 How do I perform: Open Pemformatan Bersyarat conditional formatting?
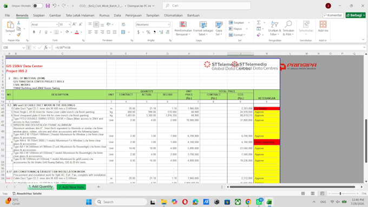tap(183, 28)
